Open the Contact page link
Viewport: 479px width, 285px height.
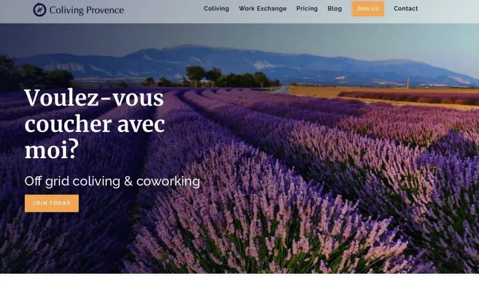(406, 8)
